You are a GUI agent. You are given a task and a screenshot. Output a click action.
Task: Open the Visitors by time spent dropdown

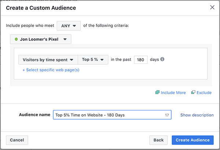[x=48, y=60]
